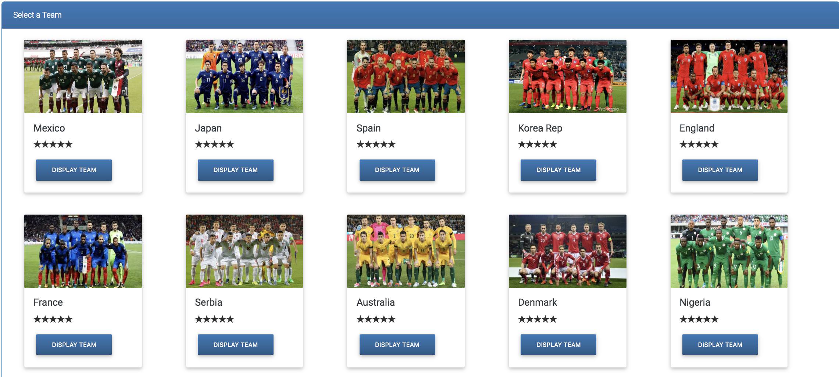The image size is (839, 377).
Task: Open Japan's Display Team button
Action: click(x=236, y=170)
